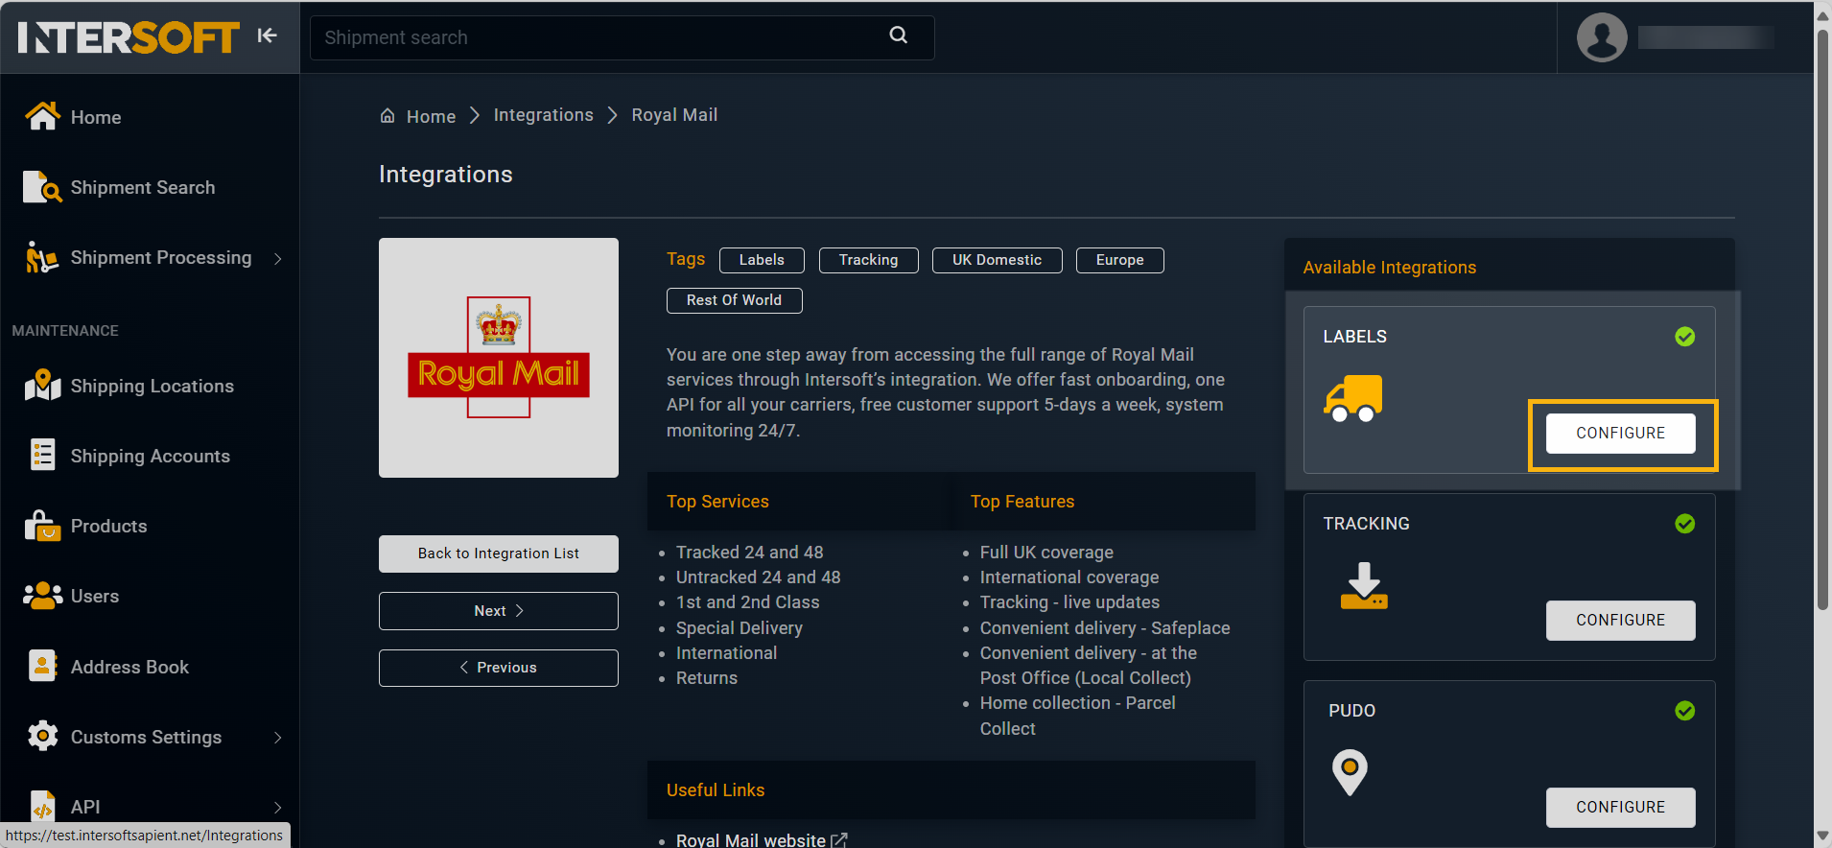Image resolution: width=1832 pixels, height=848 pixels.
Task: Click the Shipment Search document icon
Action: [x=42, y=187]
